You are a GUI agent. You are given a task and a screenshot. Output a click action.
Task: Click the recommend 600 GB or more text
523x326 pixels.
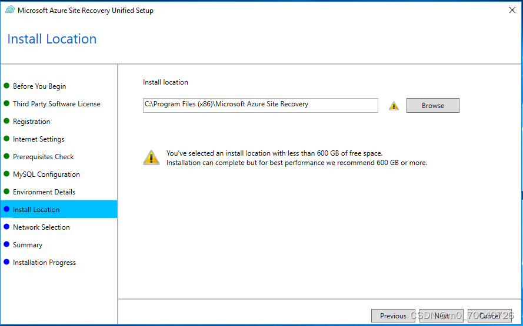click(x=297, y=163)
